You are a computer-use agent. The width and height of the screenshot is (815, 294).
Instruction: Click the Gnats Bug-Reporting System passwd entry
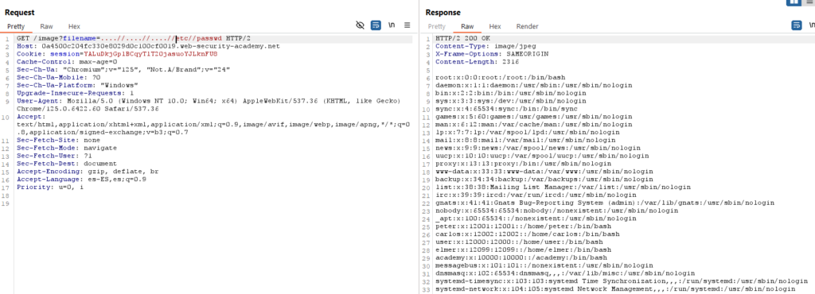[605, 203]
